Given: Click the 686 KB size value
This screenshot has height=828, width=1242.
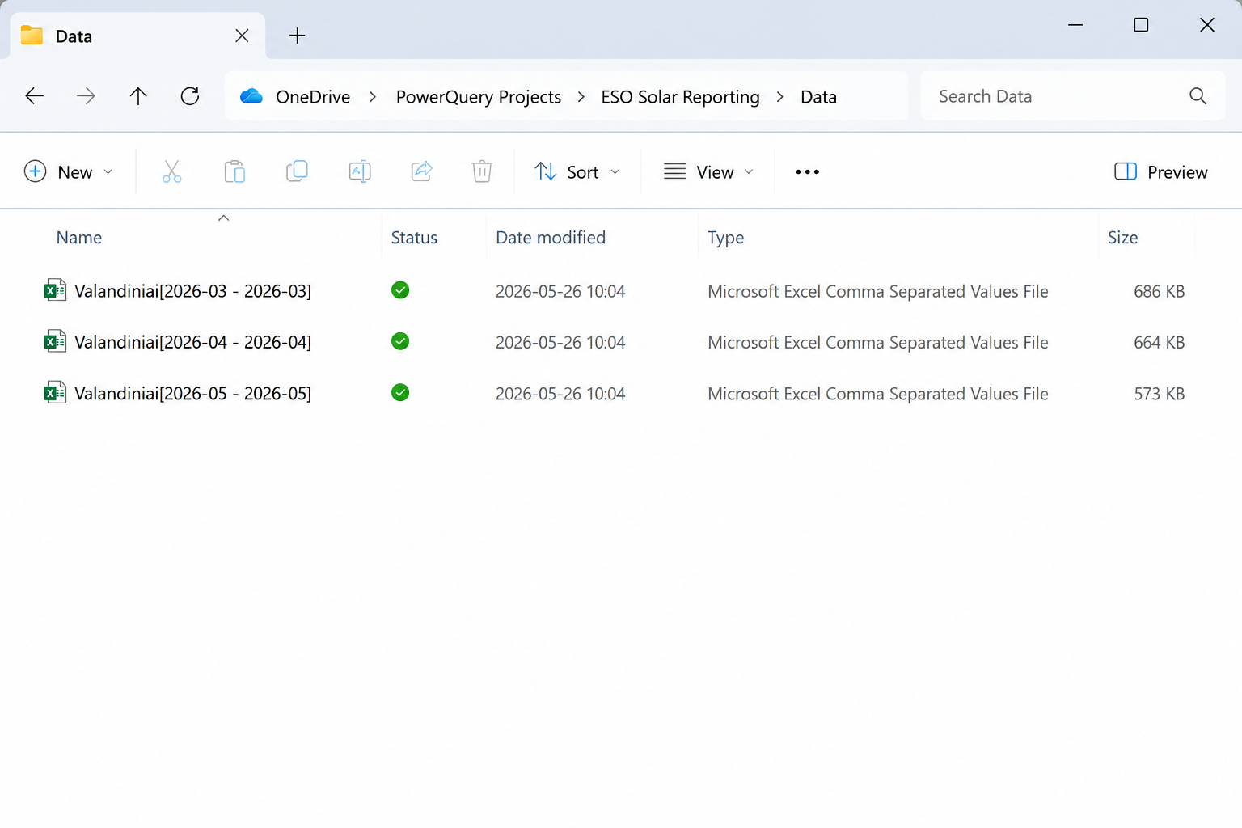Looking at the screenshot, I should pos(1160,291).
